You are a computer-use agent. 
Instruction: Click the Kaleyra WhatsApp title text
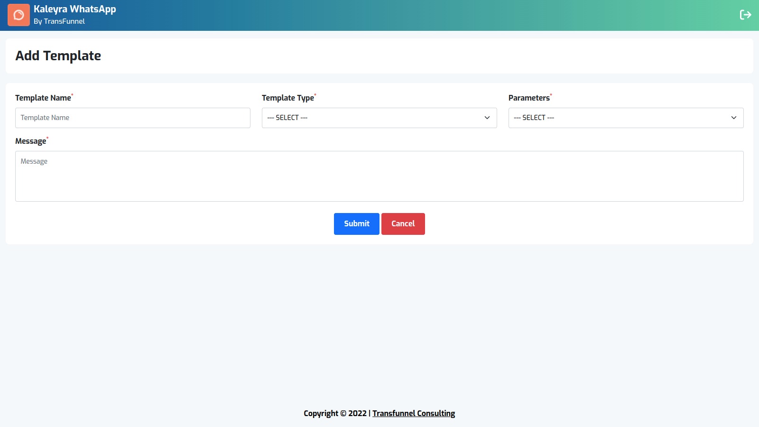pyautogui.click(x=74, y=9)
